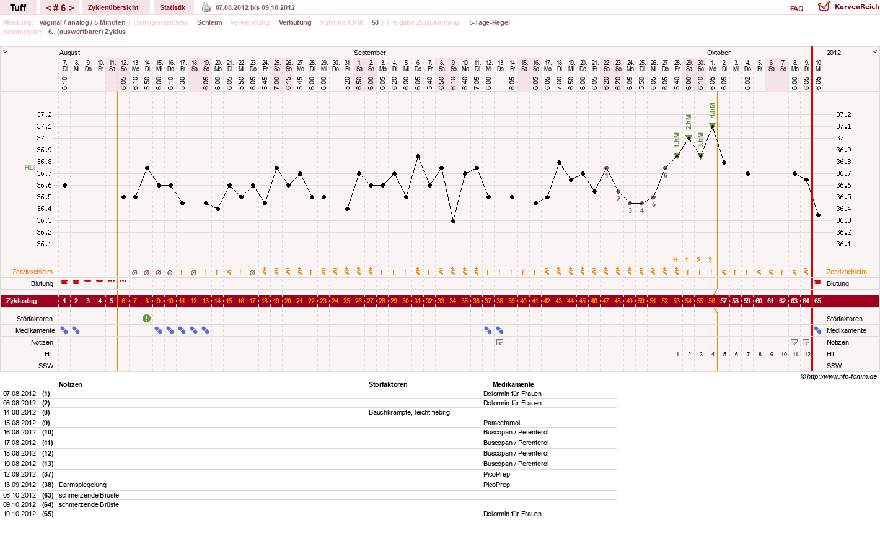Screen dimensions: 880x557
Task: Click the medication pill icon on cycle day 10
Action: (170, 330)
